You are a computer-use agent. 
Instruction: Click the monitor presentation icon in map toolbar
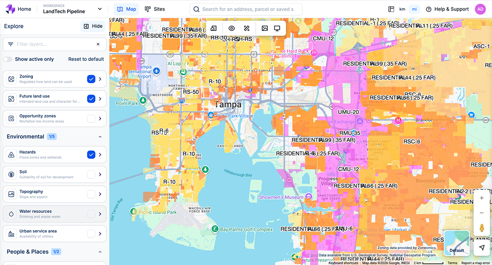point(277,28)
